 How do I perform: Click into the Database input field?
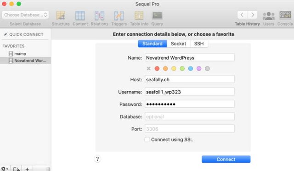click(190, 116)
